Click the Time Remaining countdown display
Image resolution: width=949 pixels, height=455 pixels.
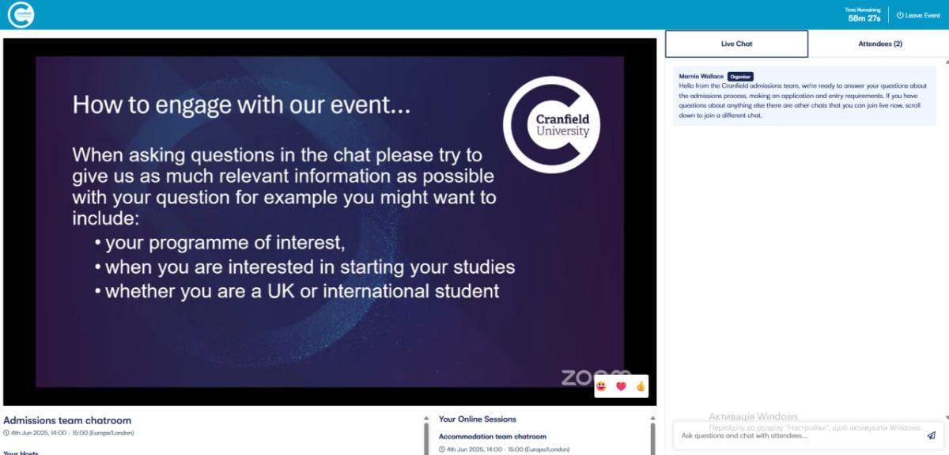click(864, 15)
